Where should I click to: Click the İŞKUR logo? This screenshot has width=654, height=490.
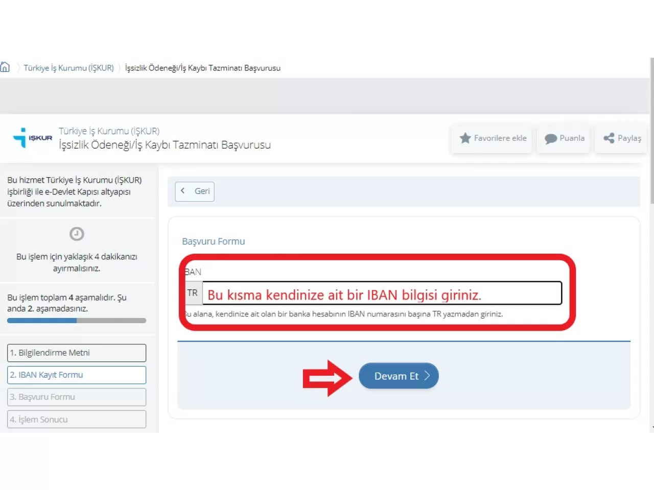point(33,138)
